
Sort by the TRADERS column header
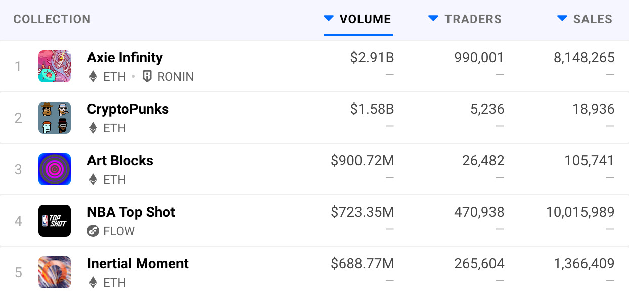[x=473, y=19]
